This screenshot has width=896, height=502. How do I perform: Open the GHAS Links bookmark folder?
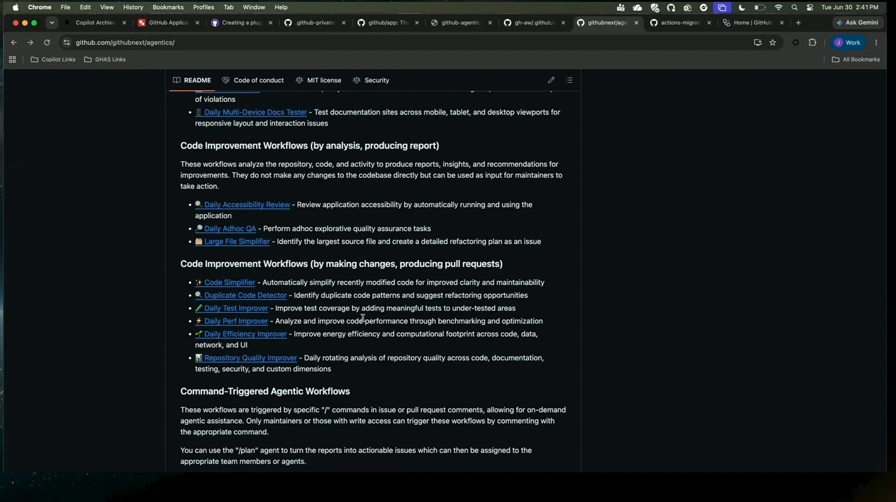point(105,60)
